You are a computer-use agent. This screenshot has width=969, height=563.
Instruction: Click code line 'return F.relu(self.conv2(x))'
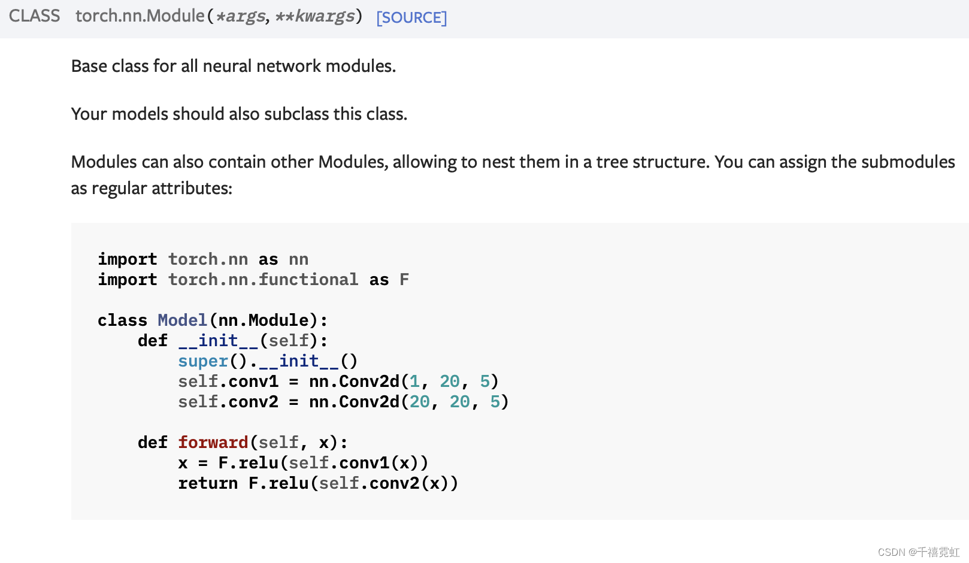[x=318, y=483]
